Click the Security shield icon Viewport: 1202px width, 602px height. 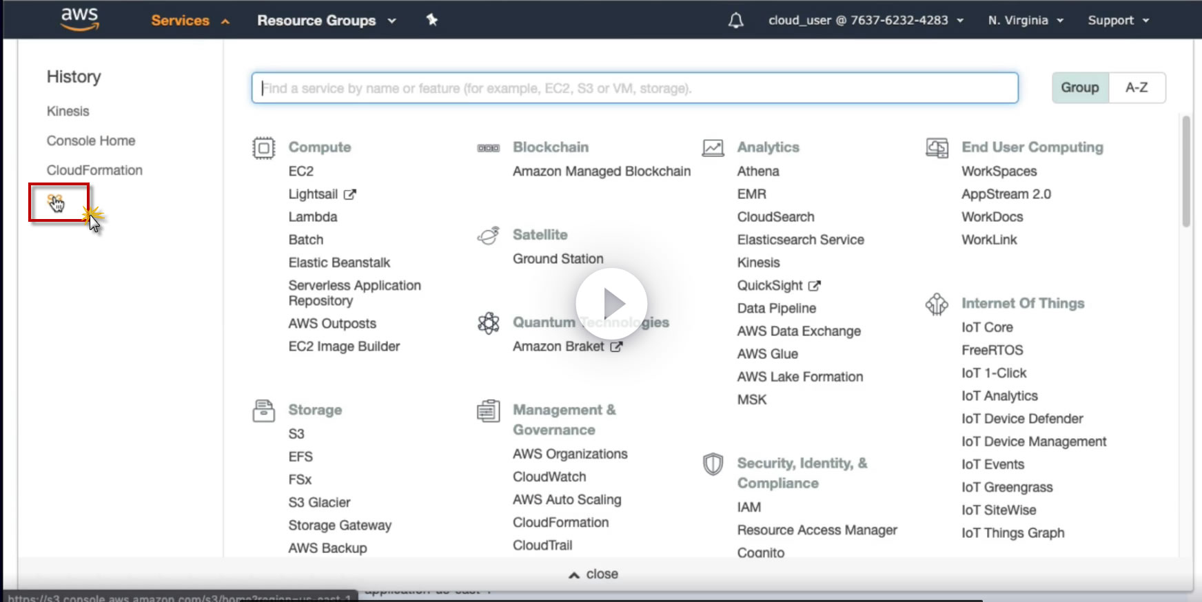[x=713, y=464]
